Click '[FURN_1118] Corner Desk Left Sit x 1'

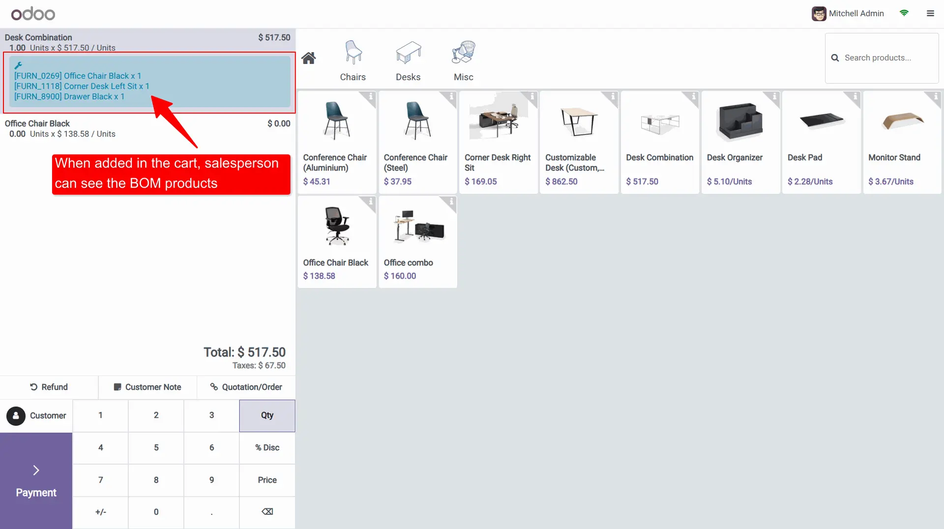tap(82, 86)
